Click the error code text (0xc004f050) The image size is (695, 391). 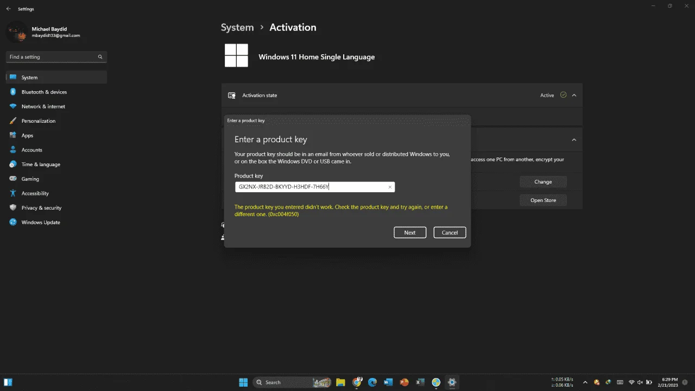pyautogui.click(x=283, y=214)
